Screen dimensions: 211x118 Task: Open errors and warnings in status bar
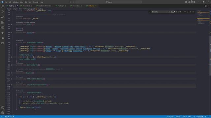9,117
